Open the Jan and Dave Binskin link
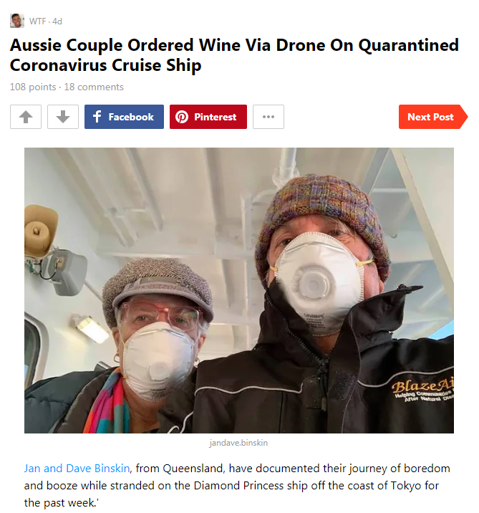The width and height of the screenshot is (479, 513). tap(77, 468)
